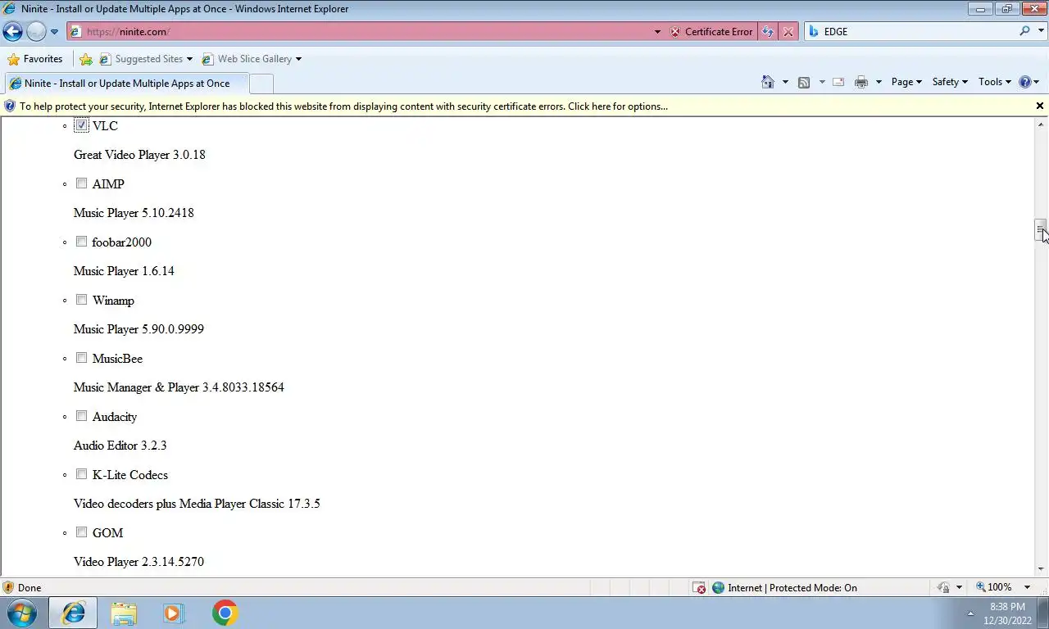Screen dimensions: 1049x629
Task: Open Windows Explorer from taskbar
Action: pos(124,613)
